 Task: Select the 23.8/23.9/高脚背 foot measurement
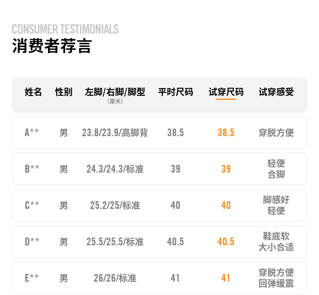pyautogui.click(x=115, y=133)
